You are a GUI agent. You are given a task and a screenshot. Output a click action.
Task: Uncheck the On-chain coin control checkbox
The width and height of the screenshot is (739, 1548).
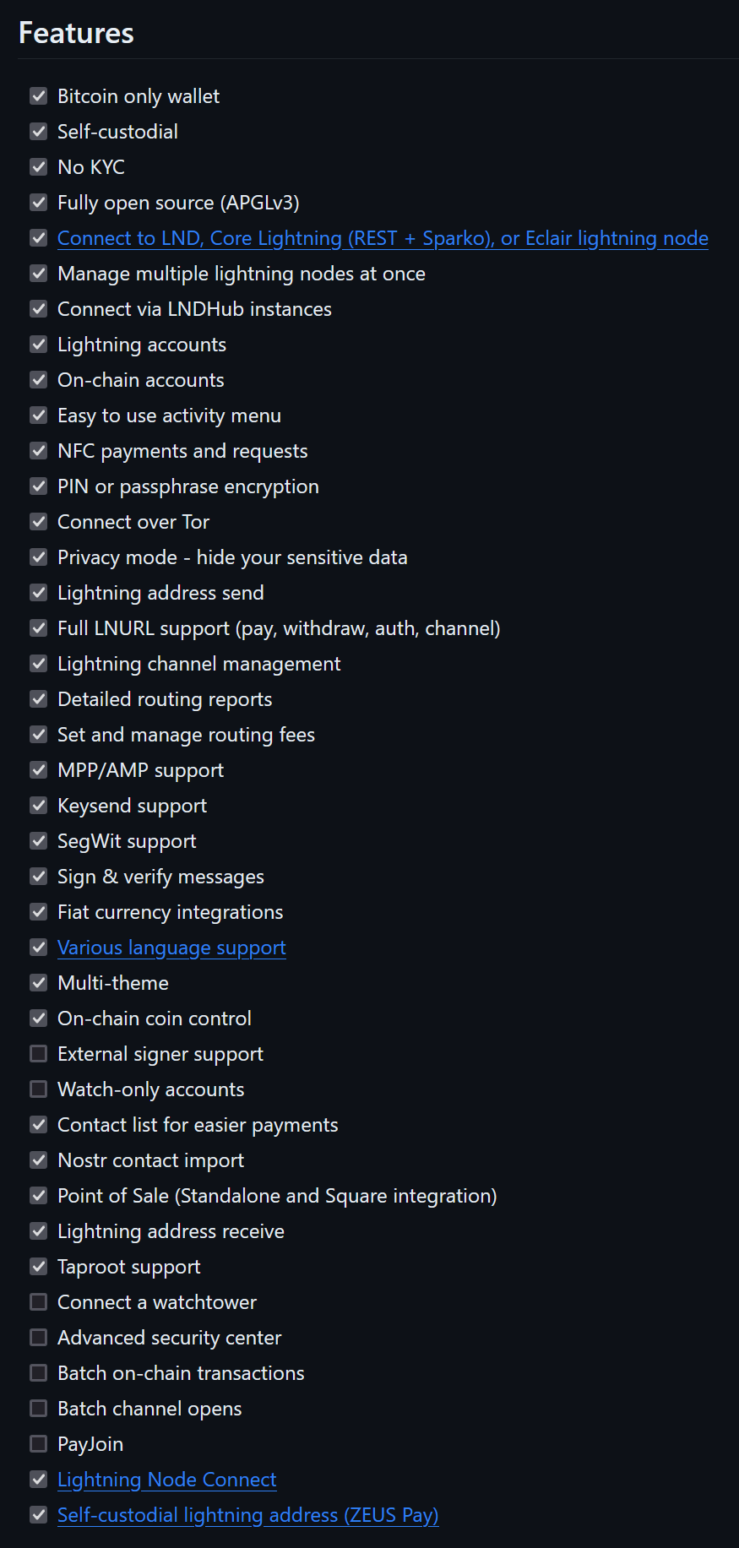point(38,1018)
